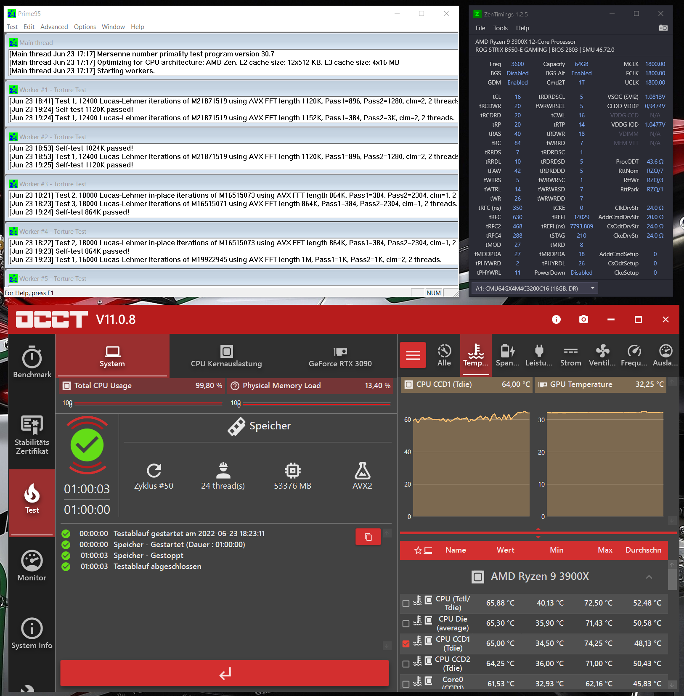Select the Span... voltage filter
684x696 pixels.
click(508, 355)
